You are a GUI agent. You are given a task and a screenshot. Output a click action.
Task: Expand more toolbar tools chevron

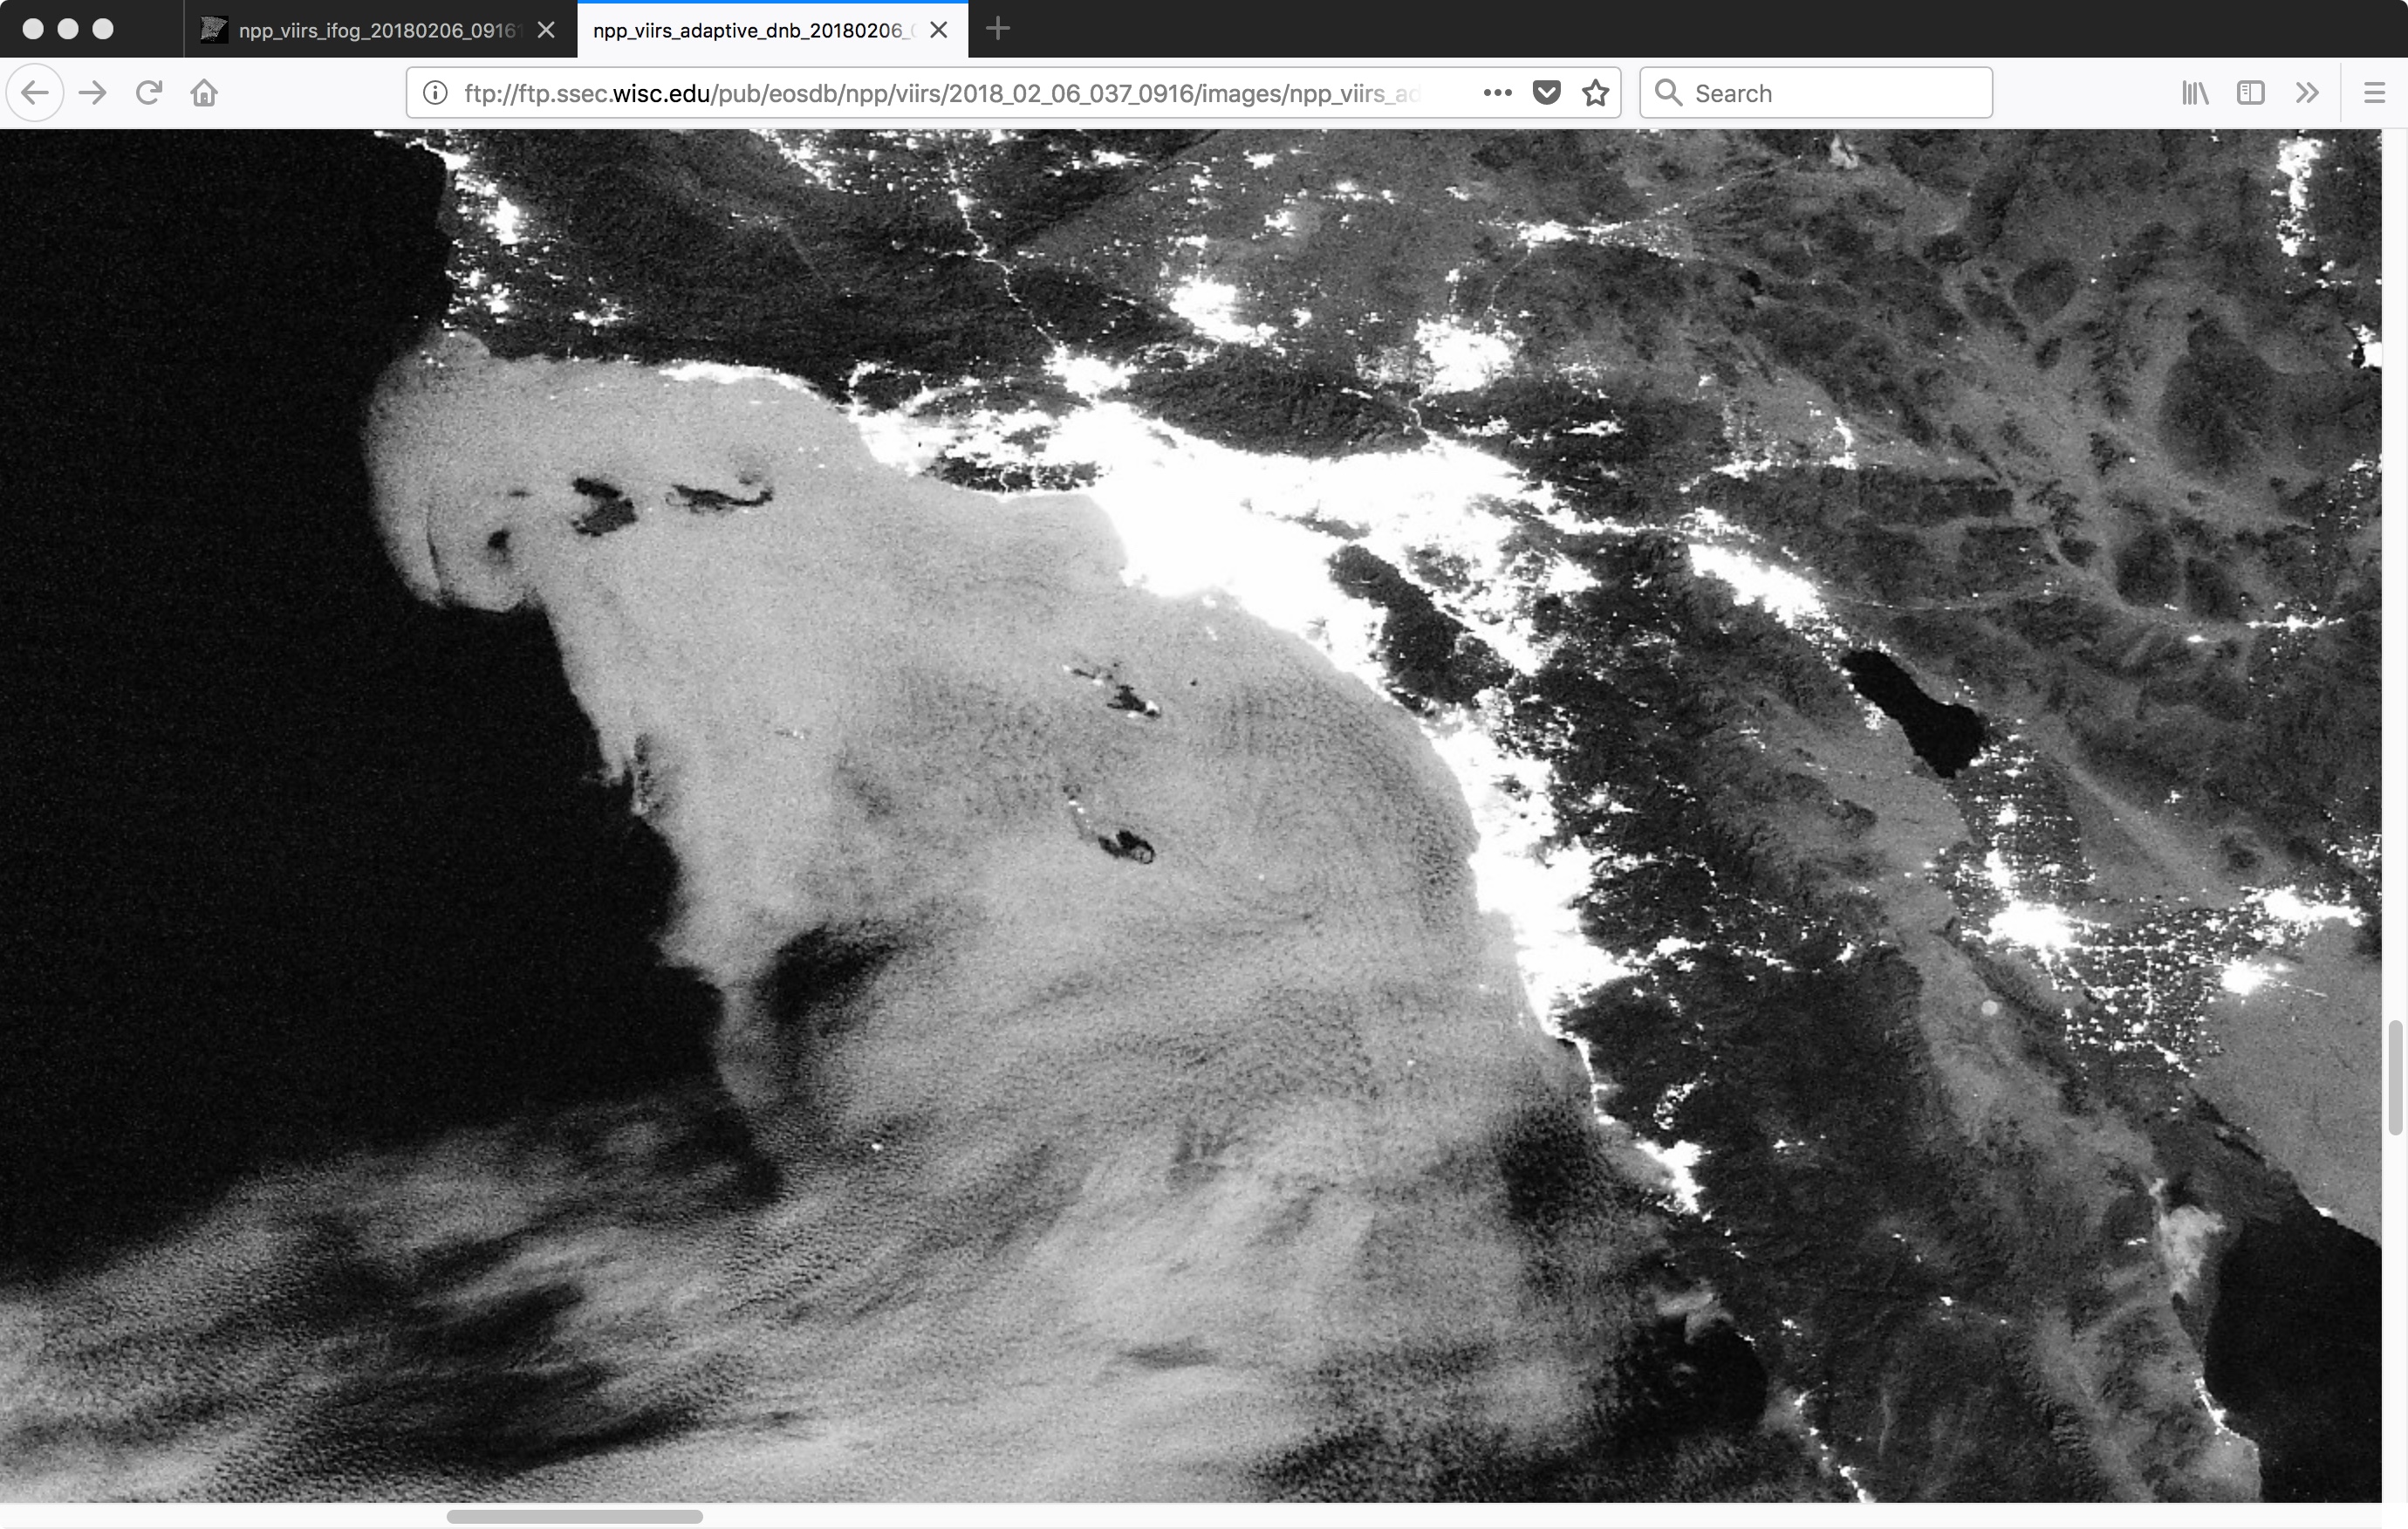(2307, 93)
